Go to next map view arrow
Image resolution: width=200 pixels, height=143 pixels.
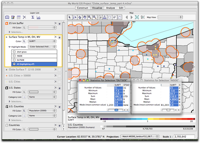tap(132, 17)
